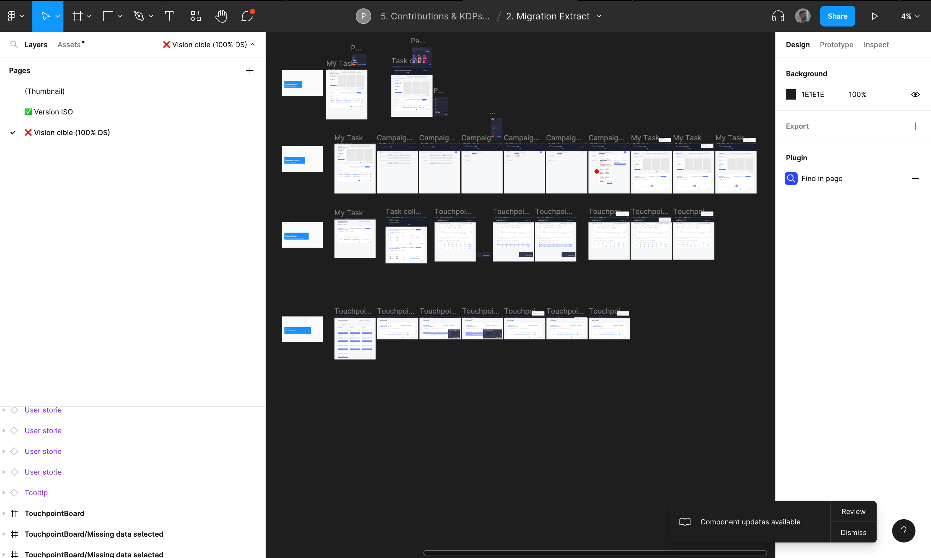Click the Share button
Viewport: 931px width, 558px height.
(x=837, y=16)
